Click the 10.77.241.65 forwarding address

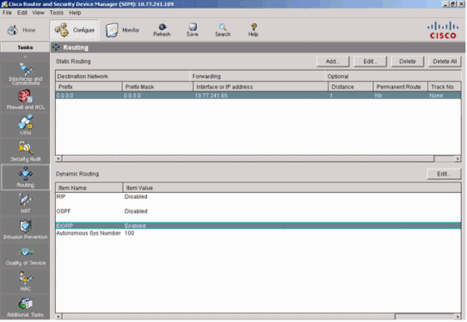(x=212, y=96)
